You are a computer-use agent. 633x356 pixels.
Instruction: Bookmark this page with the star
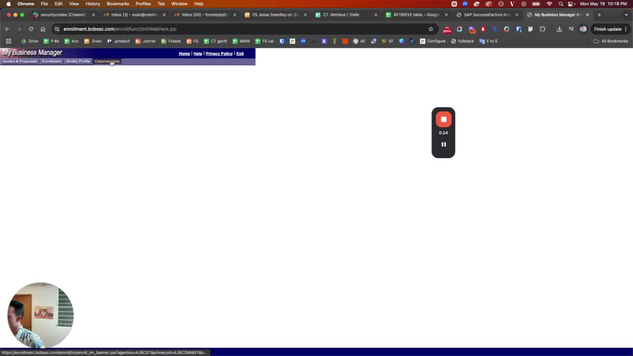[431, 29]
